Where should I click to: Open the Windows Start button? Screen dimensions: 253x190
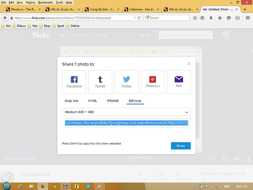click(7, 186)
